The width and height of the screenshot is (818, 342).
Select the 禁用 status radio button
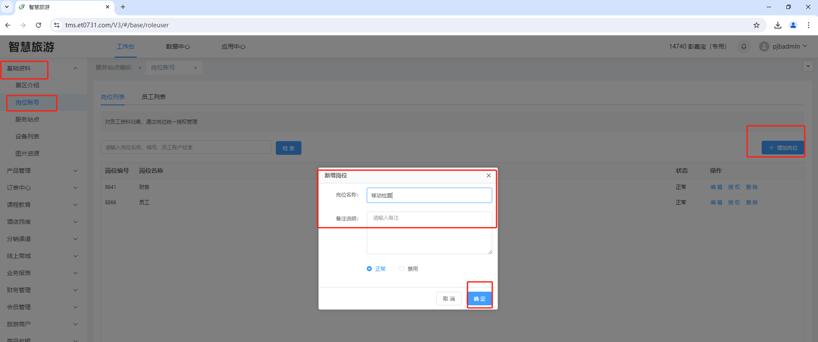click(402, 269)
